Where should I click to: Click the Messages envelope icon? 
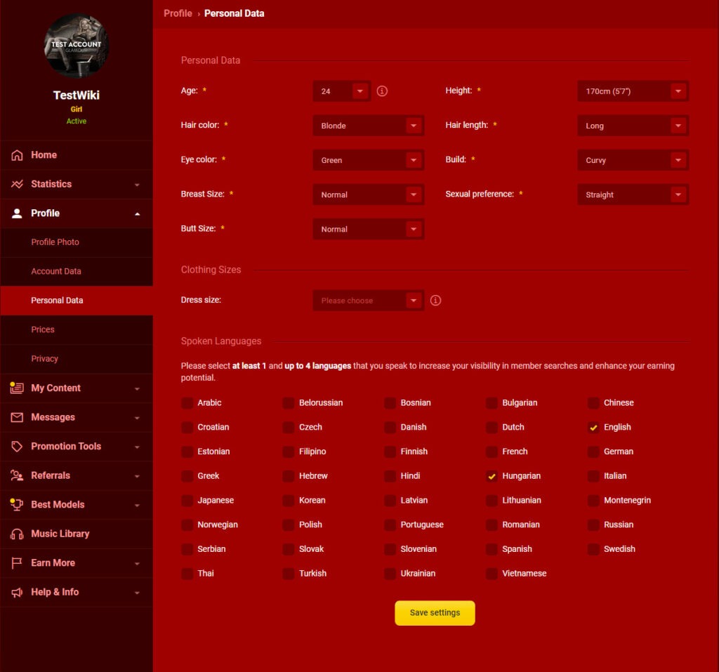[x=18, y=417]
